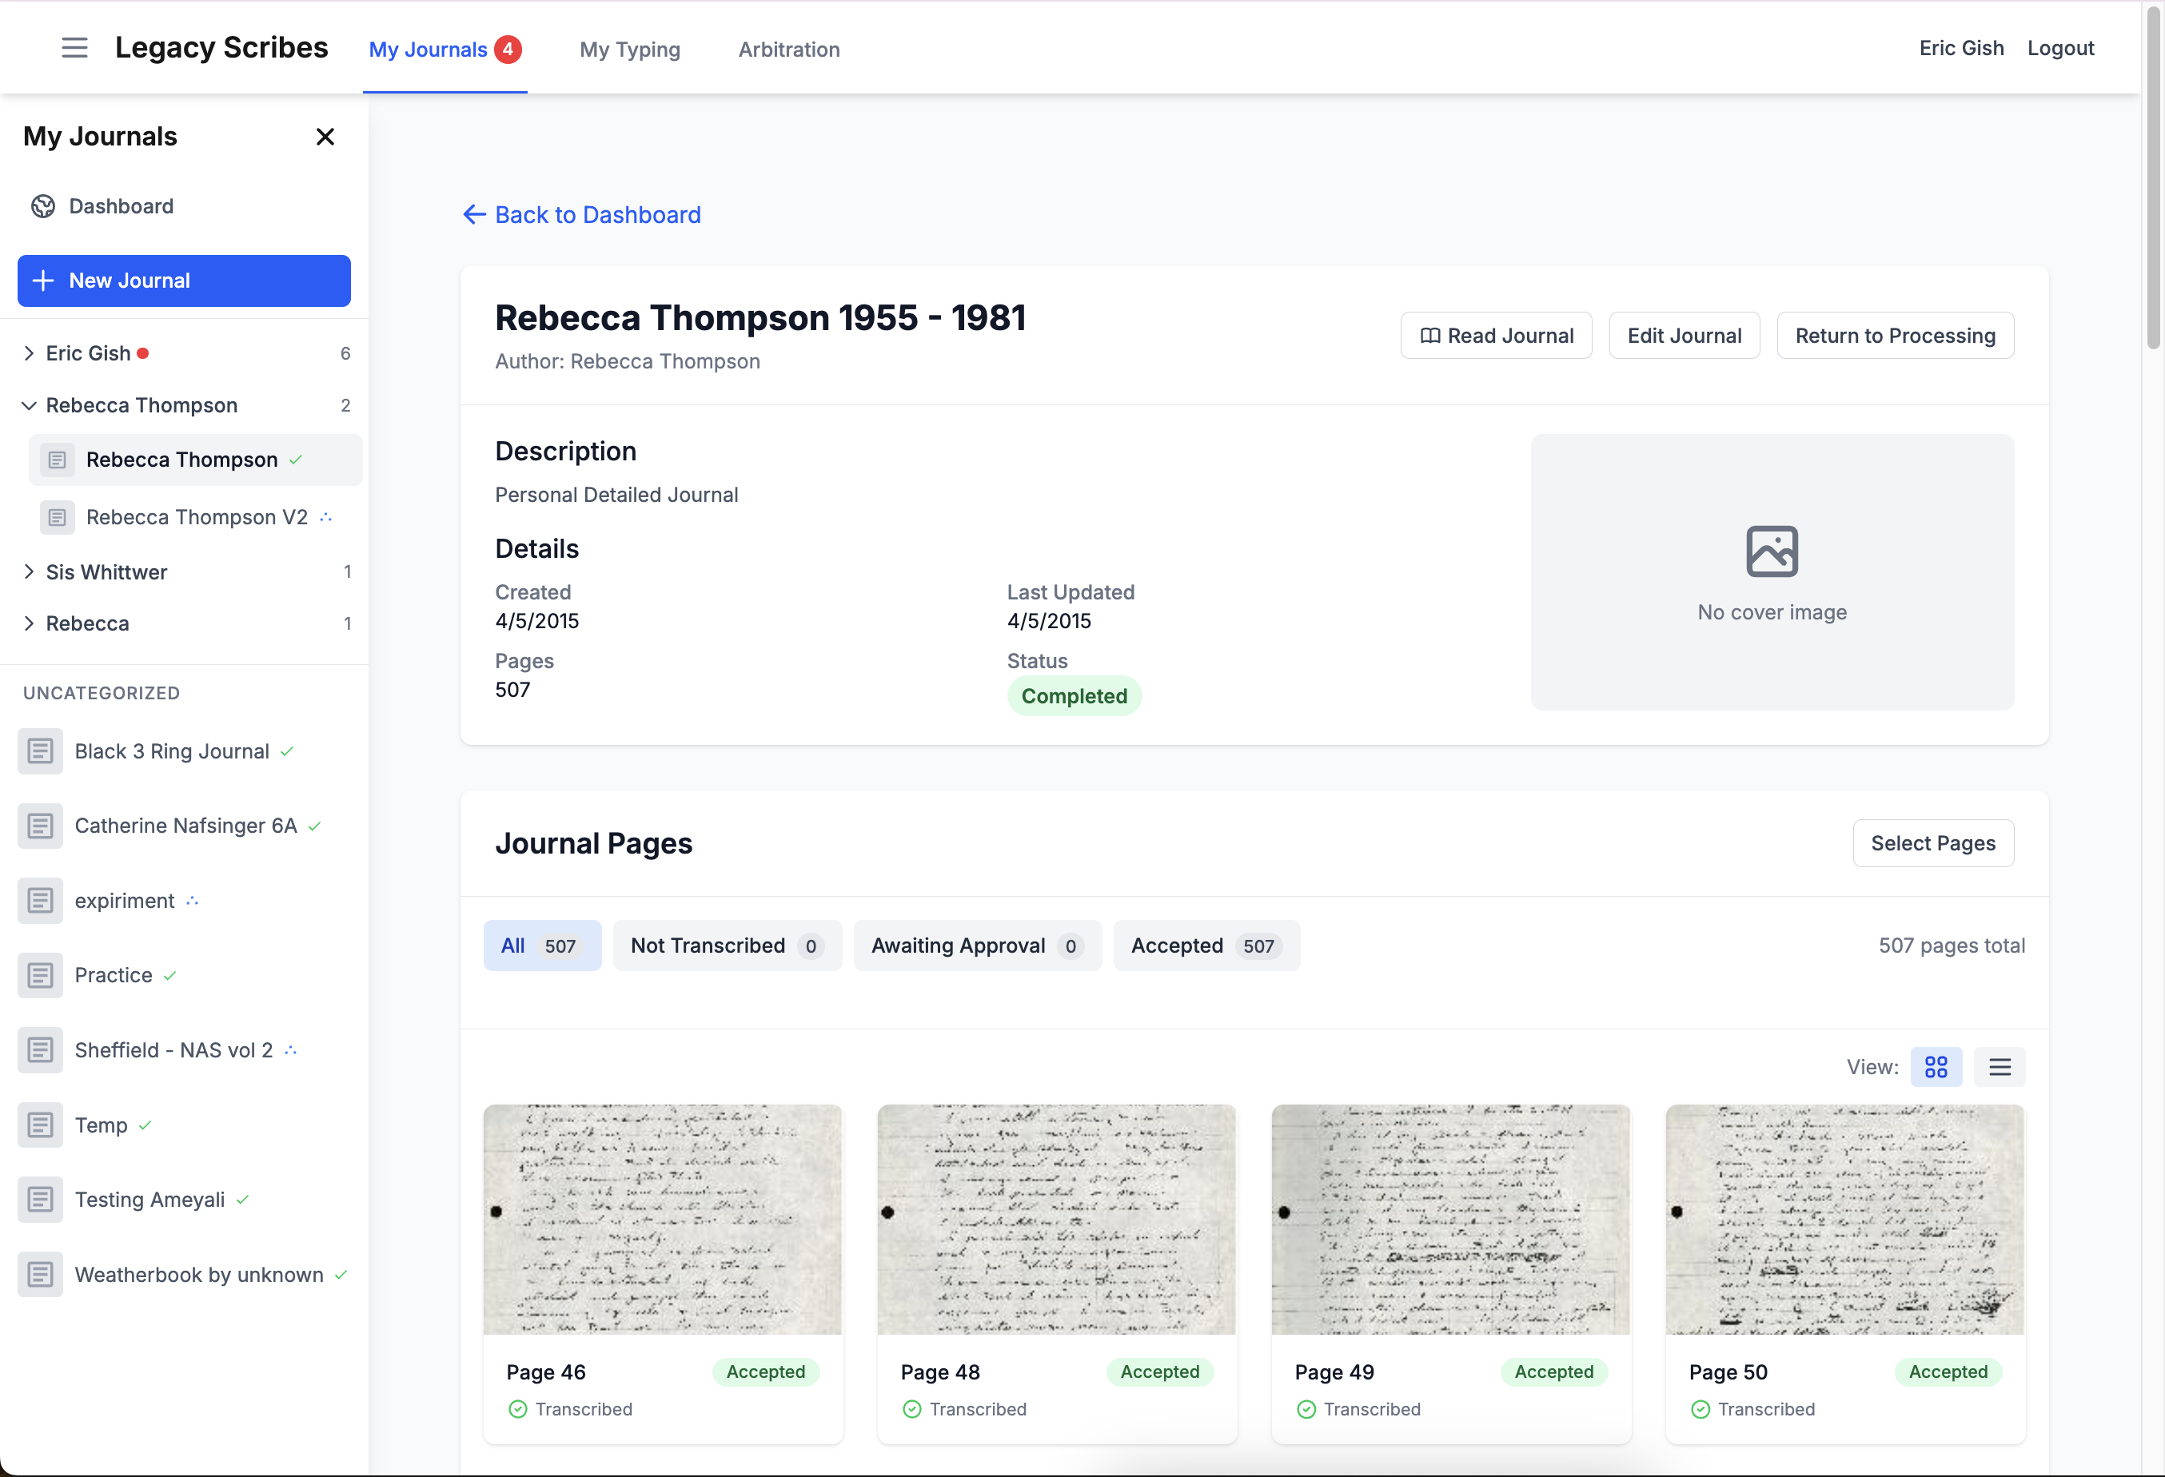
Task: Switch to the Arbitration section
Action: 788,50
